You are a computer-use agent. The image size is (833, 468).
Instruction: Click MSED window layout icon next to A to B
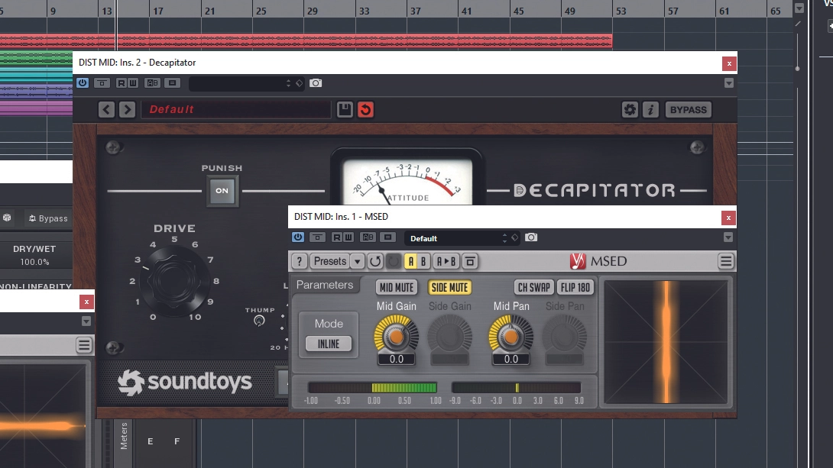click(x=470, y=261)
